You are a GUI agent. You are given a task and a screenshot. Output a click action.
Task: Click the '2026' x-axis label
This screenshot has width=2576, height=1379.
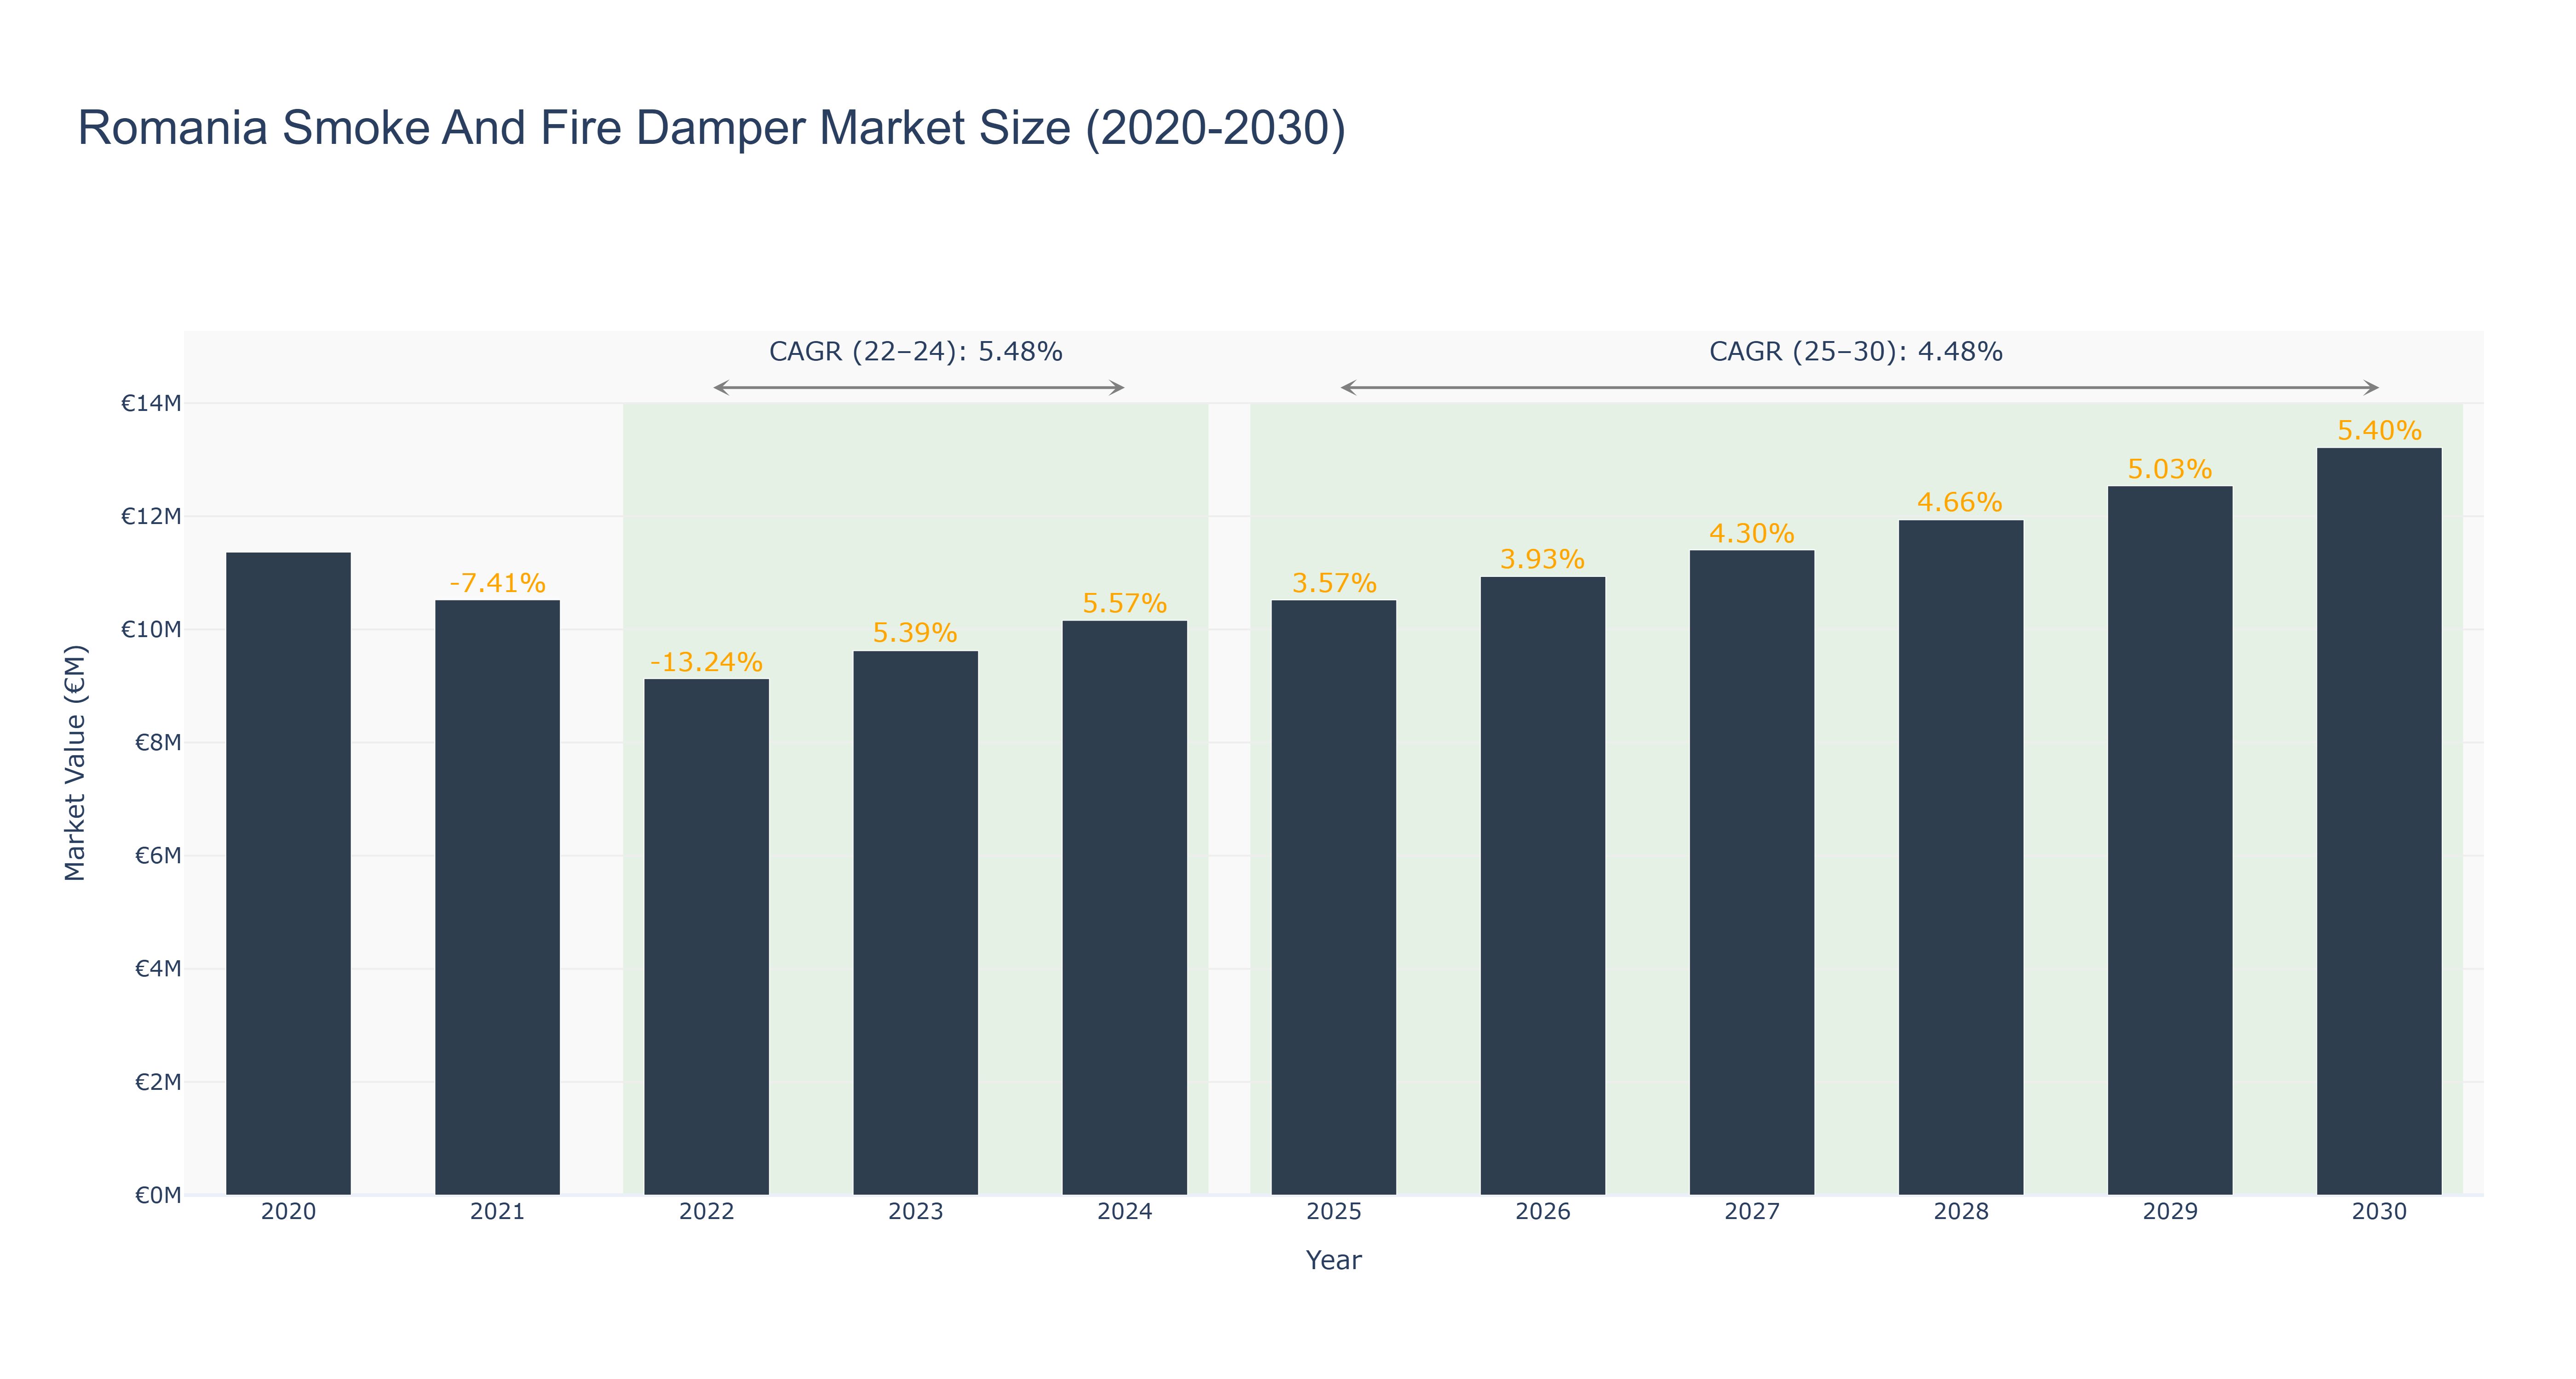pos(1542,1212)
